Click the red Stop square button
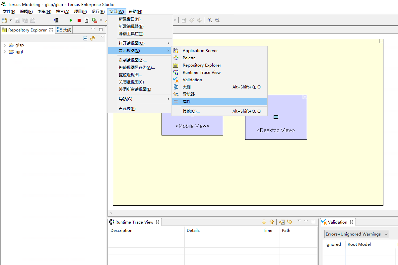398x265 pixels. click(79, 20)
